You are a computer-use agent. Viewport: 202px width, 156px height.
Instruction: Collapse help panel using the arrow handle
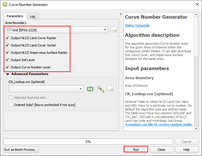coord(121,14)
